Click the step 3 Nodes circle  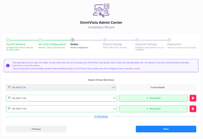[72, 40]
